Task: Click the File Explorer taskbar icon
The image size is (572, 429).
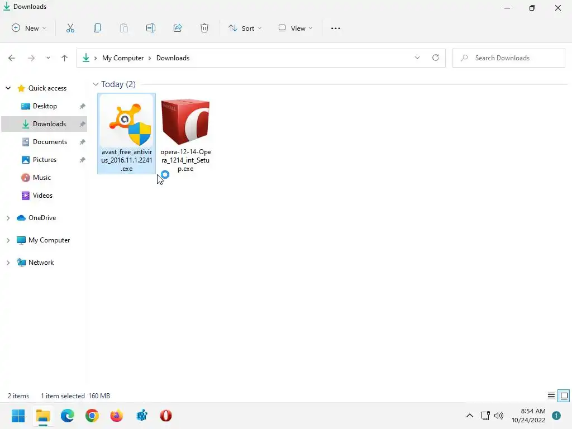Action: point(43,416)
